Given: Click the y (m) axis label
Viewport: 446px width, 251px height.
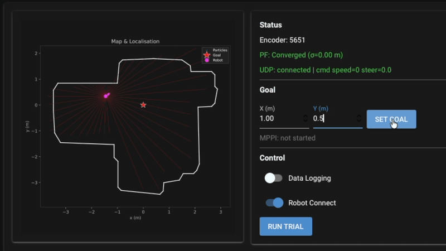Looking at the screenshot, I should [27, 127].
